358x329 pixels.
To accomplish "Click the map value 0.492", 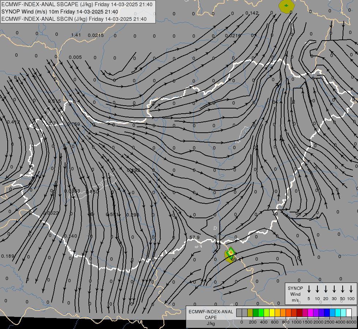I will tap(133, 170).
